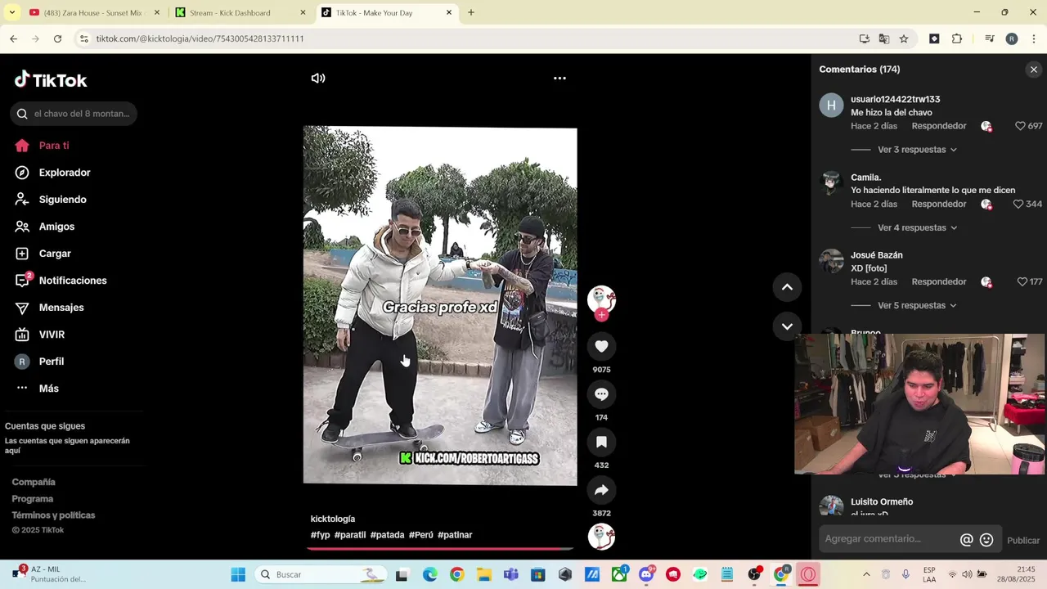Expand 'Ver 3 respuestas' replies

tap(917, 150)
